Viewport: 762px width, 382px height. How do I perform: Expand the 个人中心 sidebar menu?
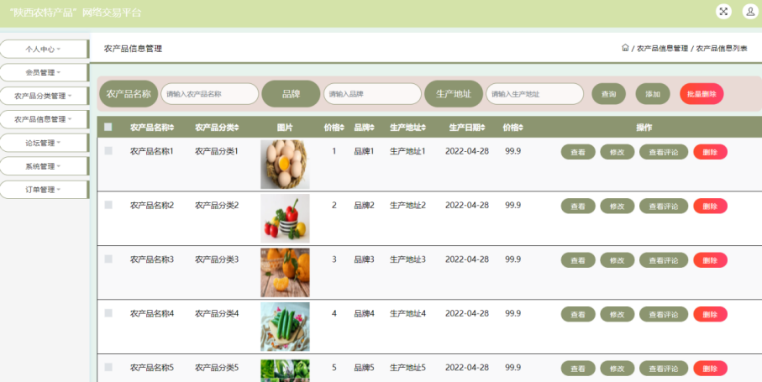(44, 49)
